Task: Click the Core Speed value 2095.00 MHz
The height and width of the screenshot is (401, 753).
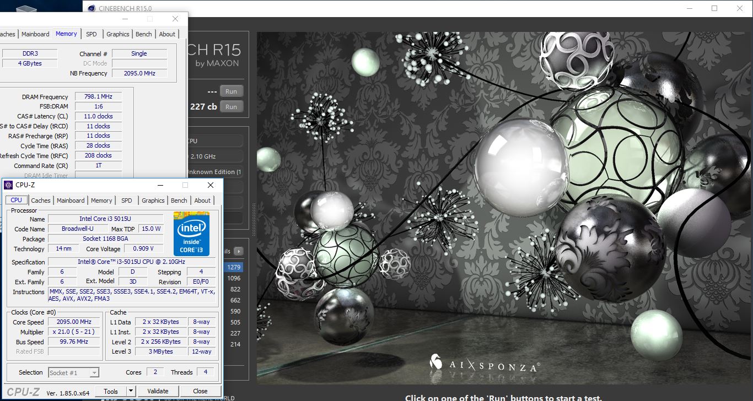Action: tap(74, 322)
